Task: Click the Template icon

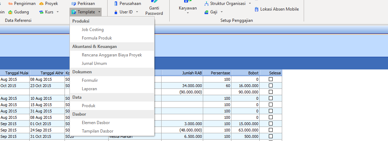Action: click(74, 12)
